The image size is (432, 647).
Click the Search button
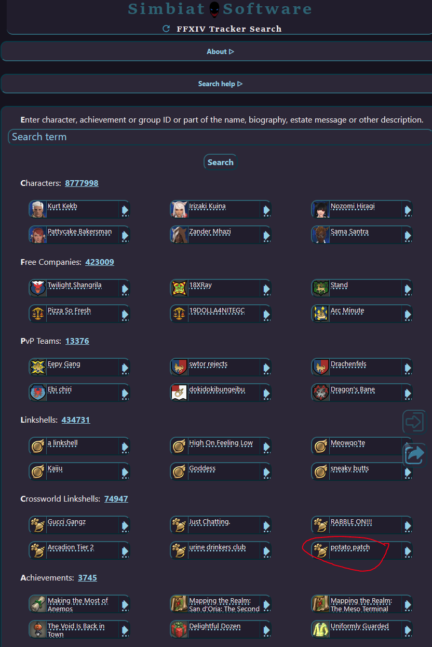point(220,162)
